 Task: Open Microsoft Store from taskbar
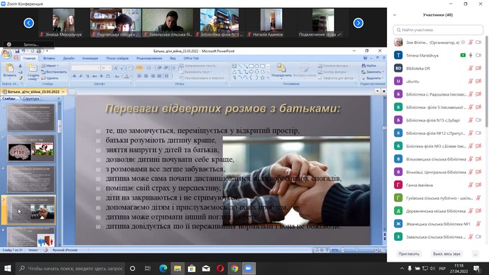[191, 269]
